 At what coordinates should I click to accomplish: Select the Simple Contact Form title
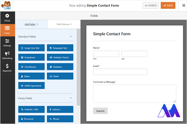[111, 34]
